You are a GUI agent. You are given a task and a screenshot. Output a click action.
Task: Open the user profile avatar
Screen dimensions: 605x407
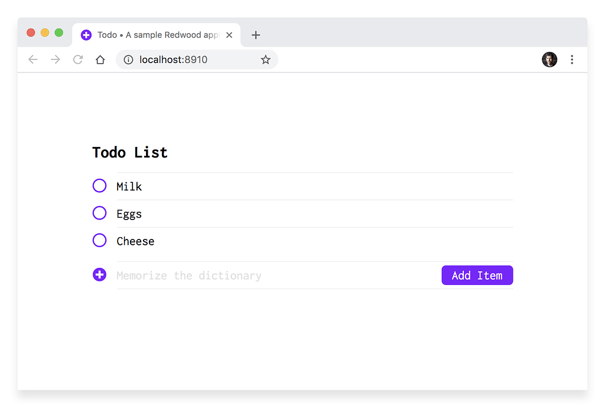point(549,60)
